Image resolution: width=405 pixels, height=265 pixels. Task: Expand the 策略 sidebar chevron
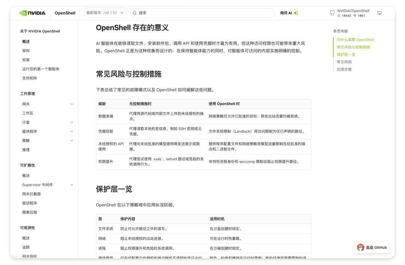(72, 141)
